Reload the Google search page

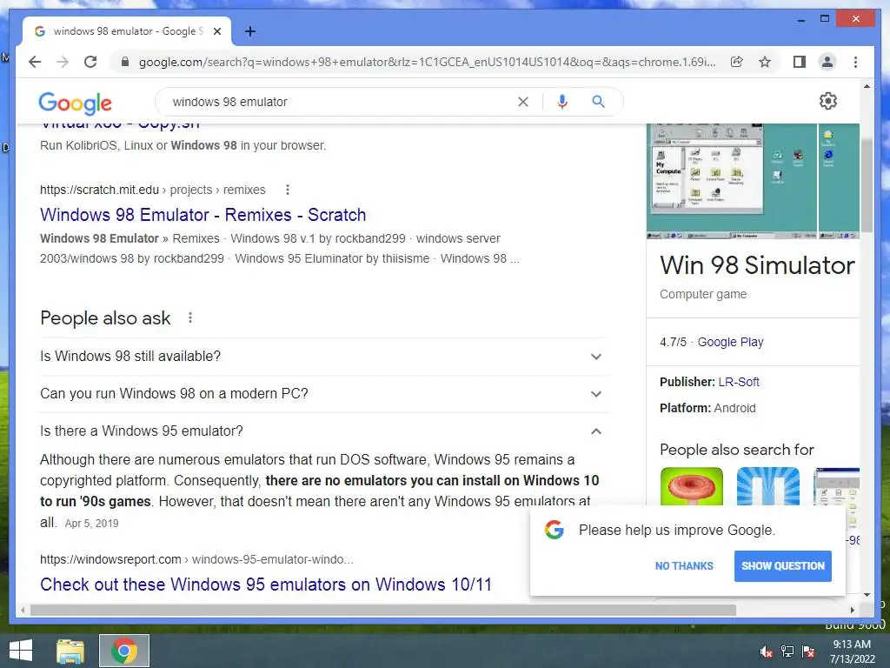90,62
